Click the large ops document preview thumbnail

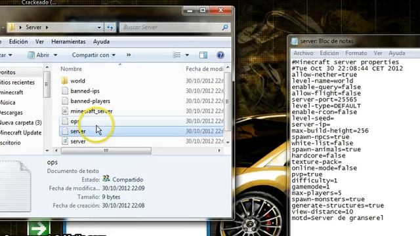coord(15,186)
